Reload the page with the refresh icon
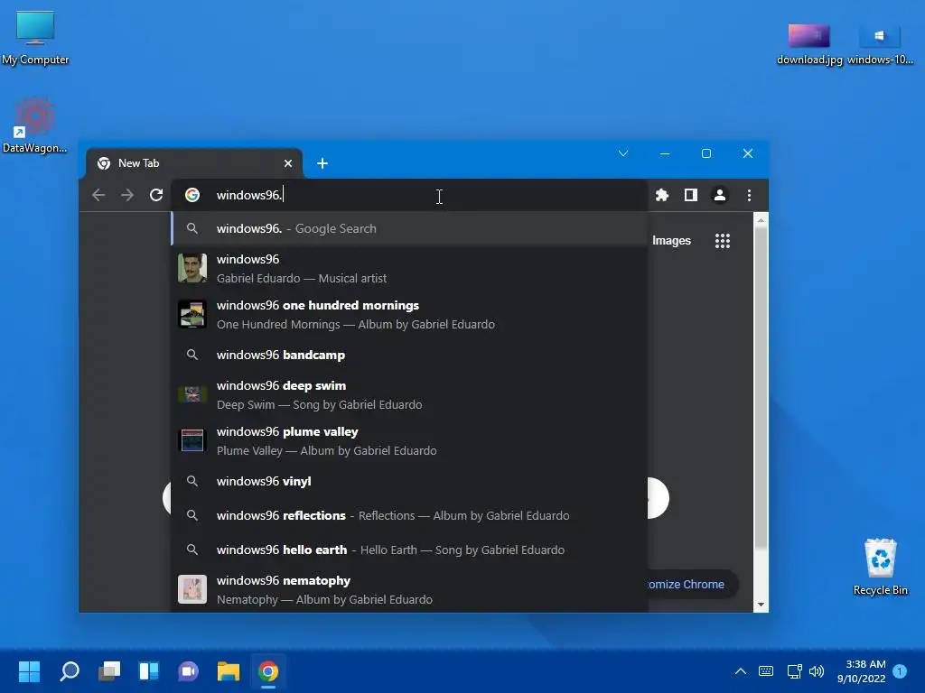Image resolution: width=925 pixels, height=693 pixels. [x=156, y=195]
